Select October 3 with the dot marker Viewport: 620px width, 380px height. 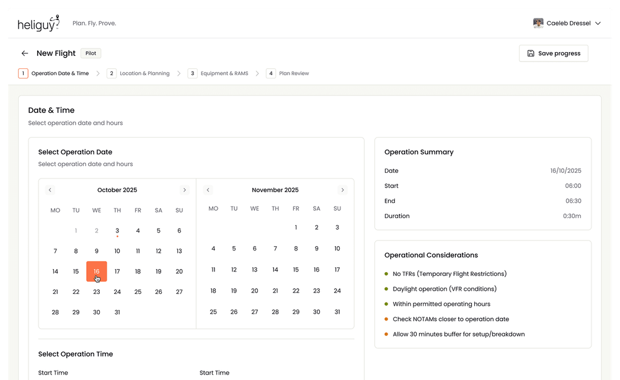click(x=117, y=231)
